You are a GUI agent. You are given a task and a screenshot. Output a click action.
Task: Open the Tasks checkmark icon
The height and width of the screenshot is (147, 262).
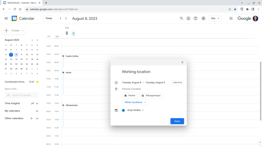tap(189, 18)
